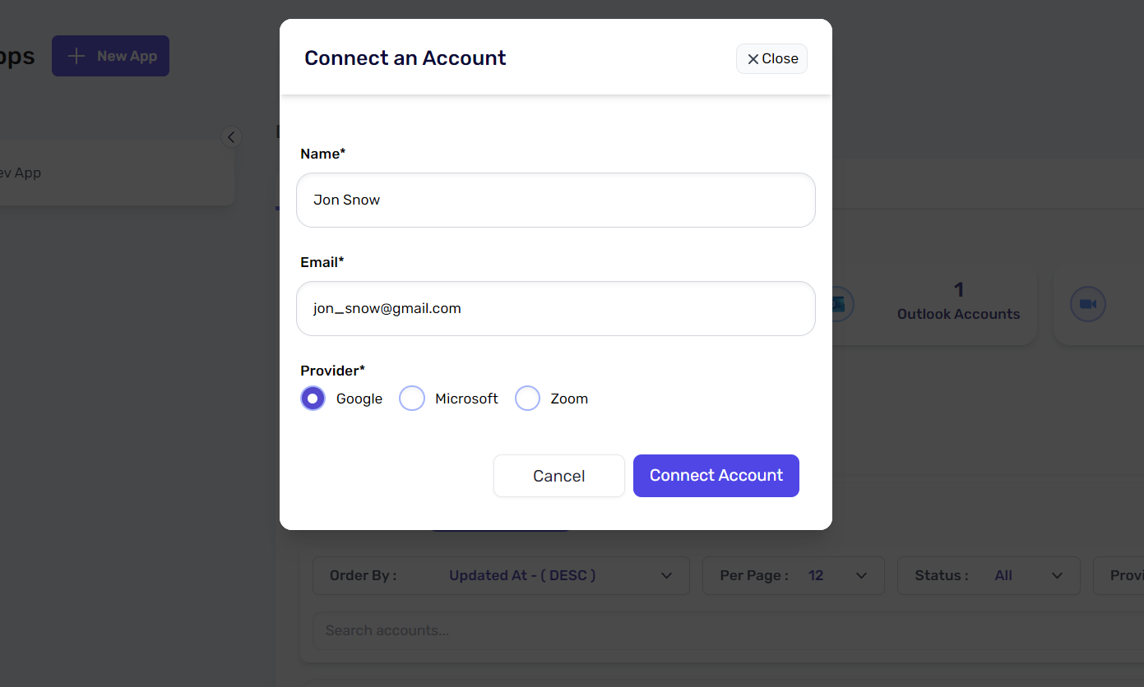Image resolution: width=1144 pixels, height=687 pixels.
Task: Open the Provider filter dropdown
Action: [x=1123, y=575]
